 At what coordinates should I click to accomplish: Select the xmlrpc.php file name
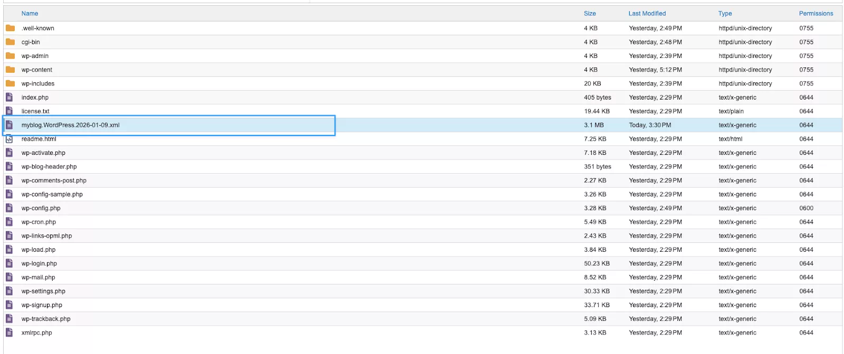click(x=37, y=333)
